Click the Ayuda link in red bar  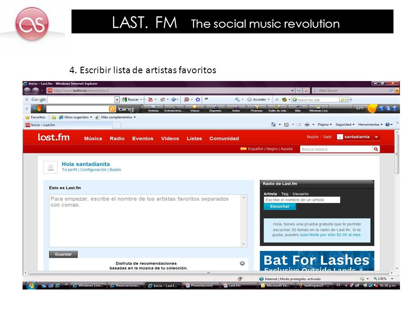(x=286, y=149)
